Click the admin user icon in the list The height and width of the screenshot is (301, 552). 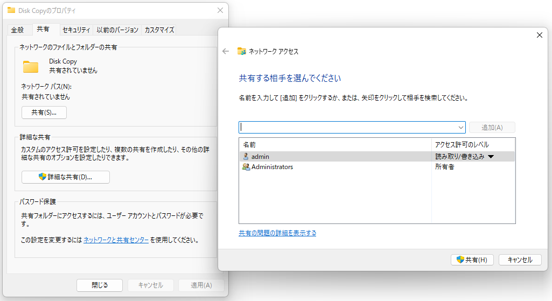click(246, 156)
